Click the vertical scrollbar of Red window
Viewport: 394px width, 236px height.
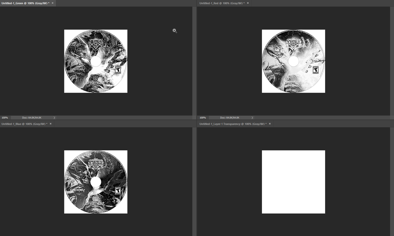tap(392, 61)
